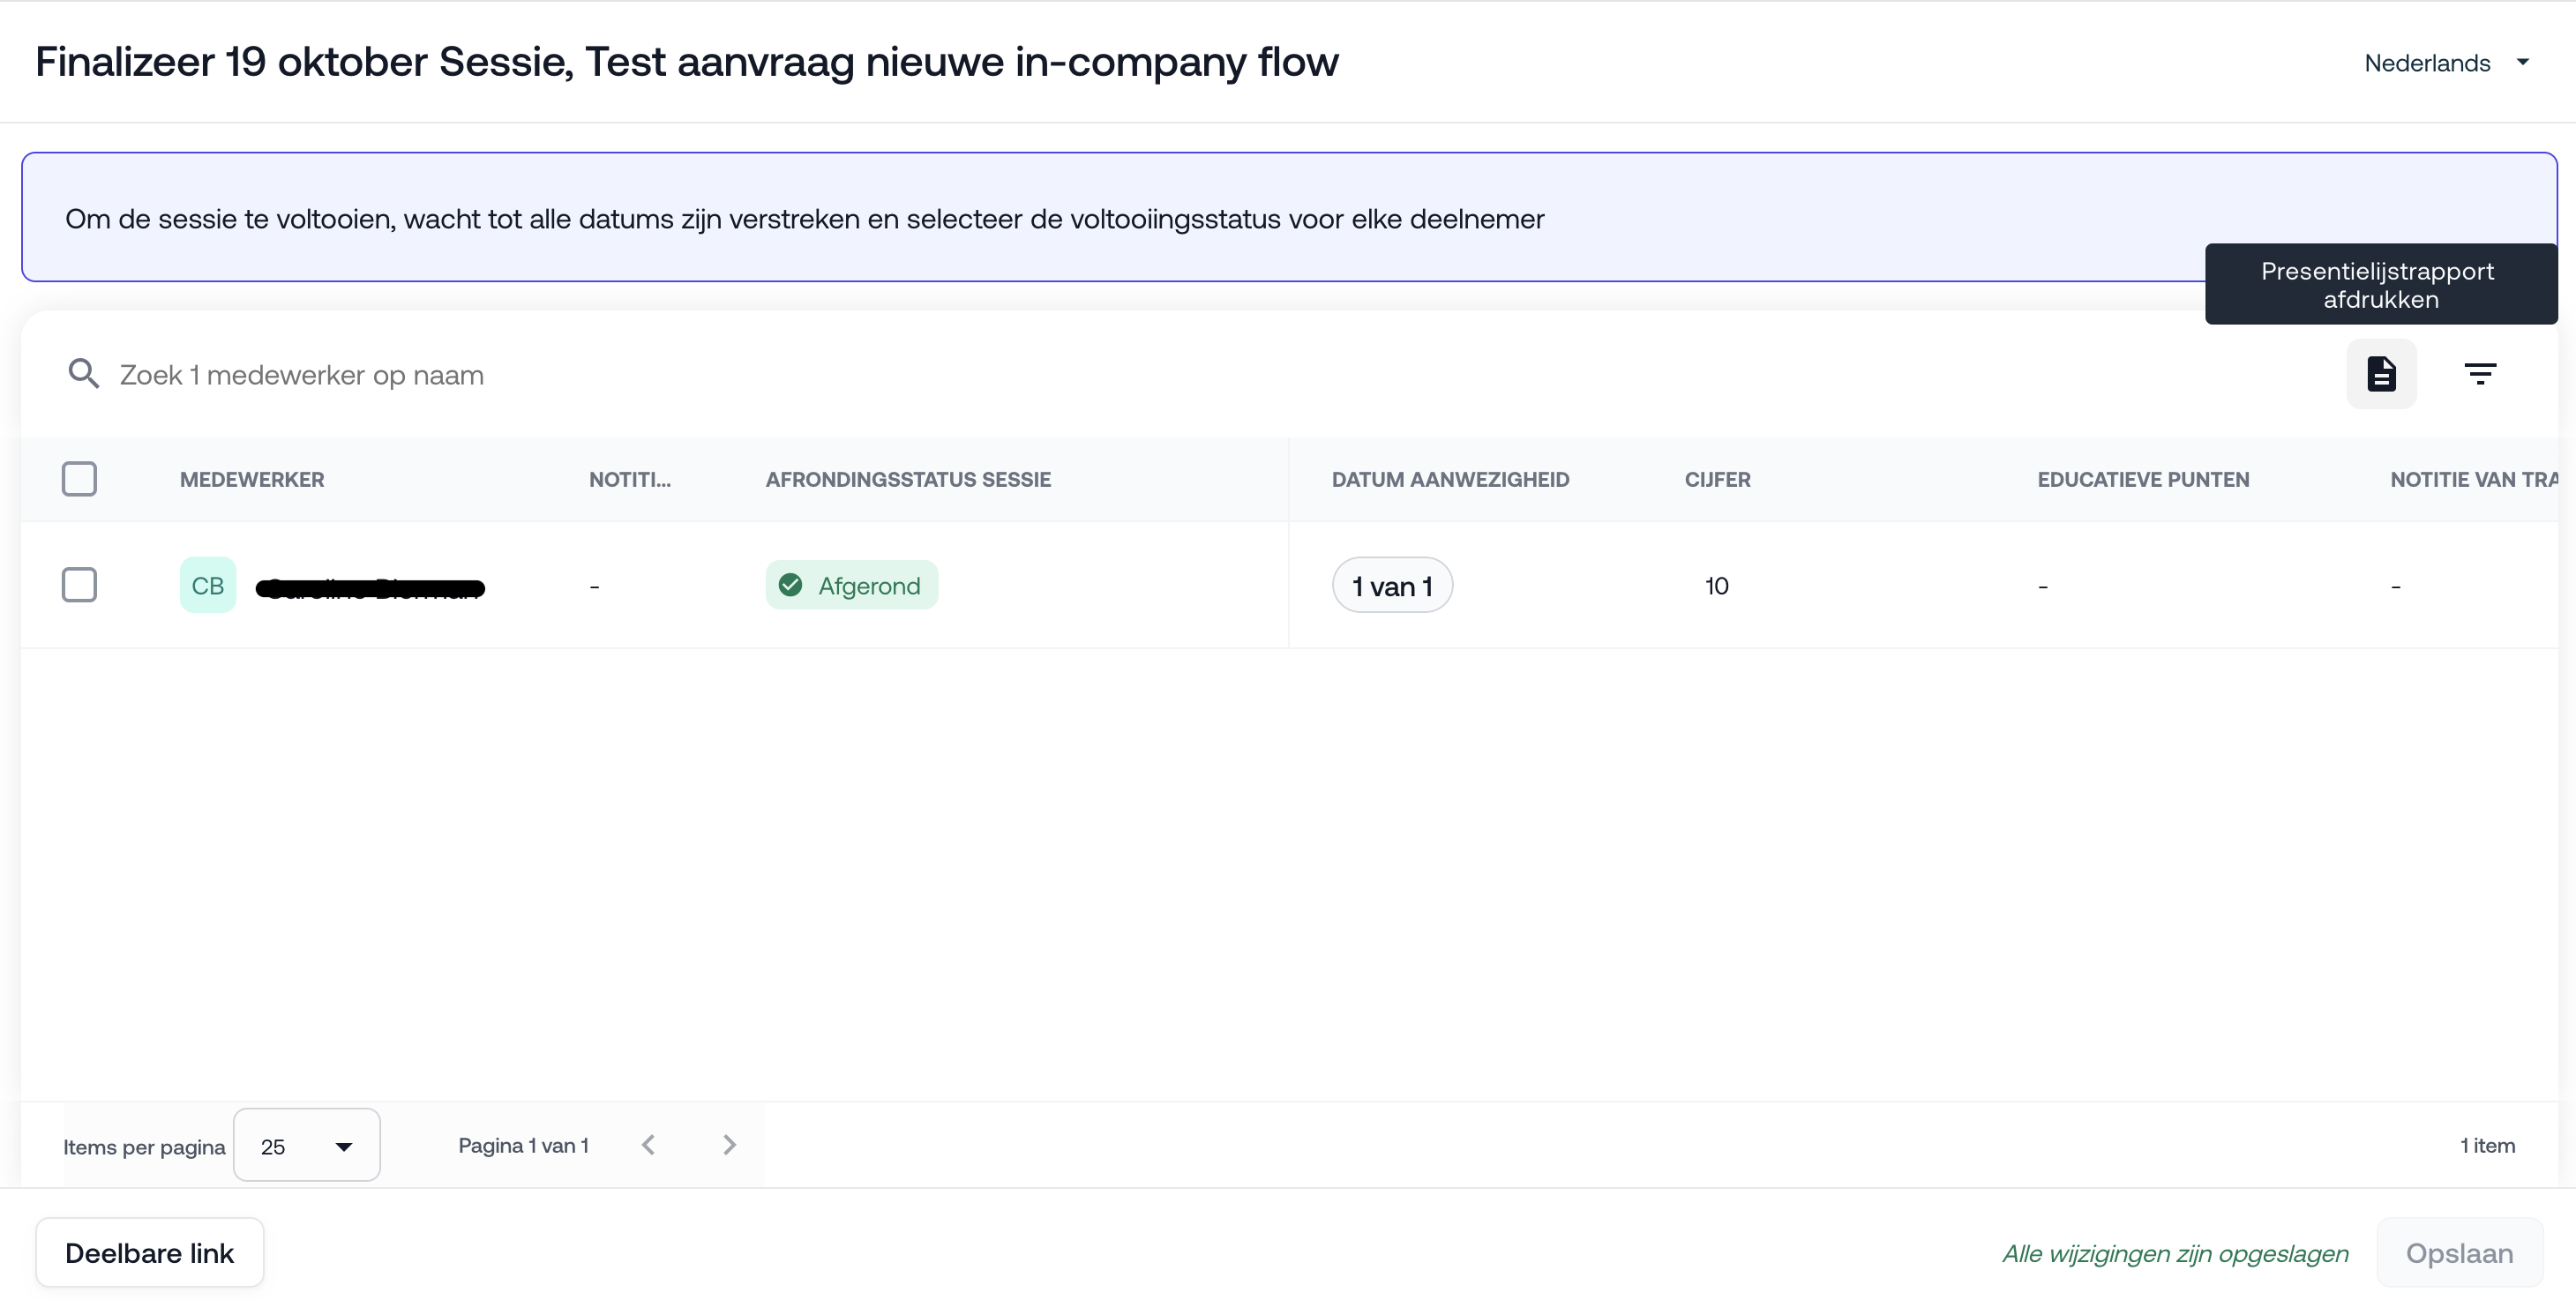Click the NOTITIE VAN TRA column header
This screenshot has width=2576, height=1300.
(x=2473, y=479)
